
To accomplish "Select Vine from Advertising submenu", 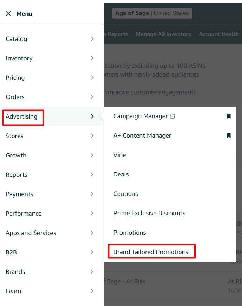I will click(x=120, y=155).
